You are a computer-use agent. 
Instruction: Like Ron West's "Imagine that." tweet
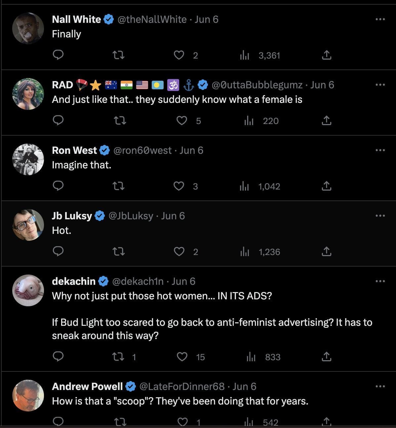click(x=179, y=186)
